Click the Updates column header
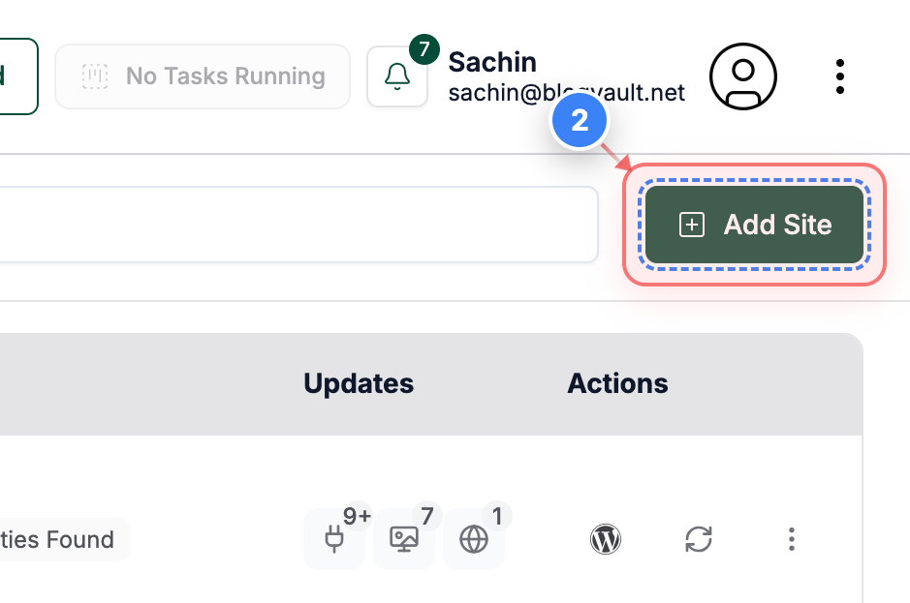910x603 pixels. [359, 383]
